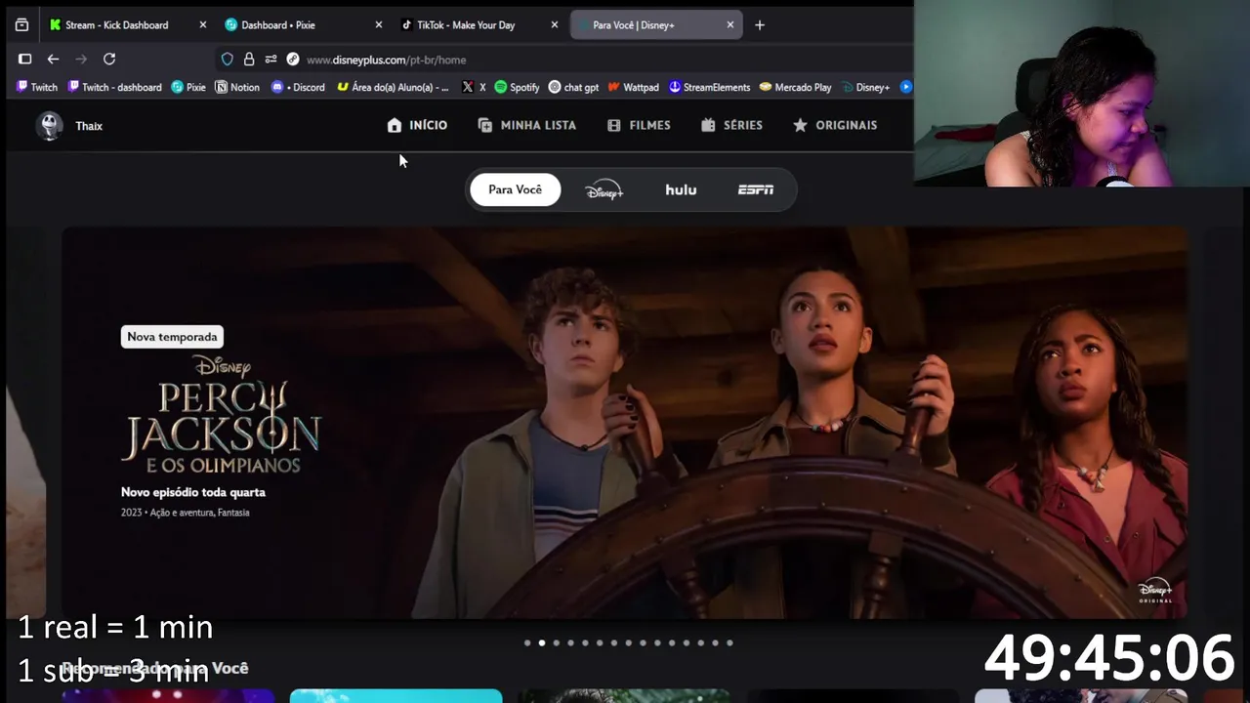This screenshot has width=1250, height=703.
Task: Go to INÍCIO home navigation
Action: [x=417, y=125]
